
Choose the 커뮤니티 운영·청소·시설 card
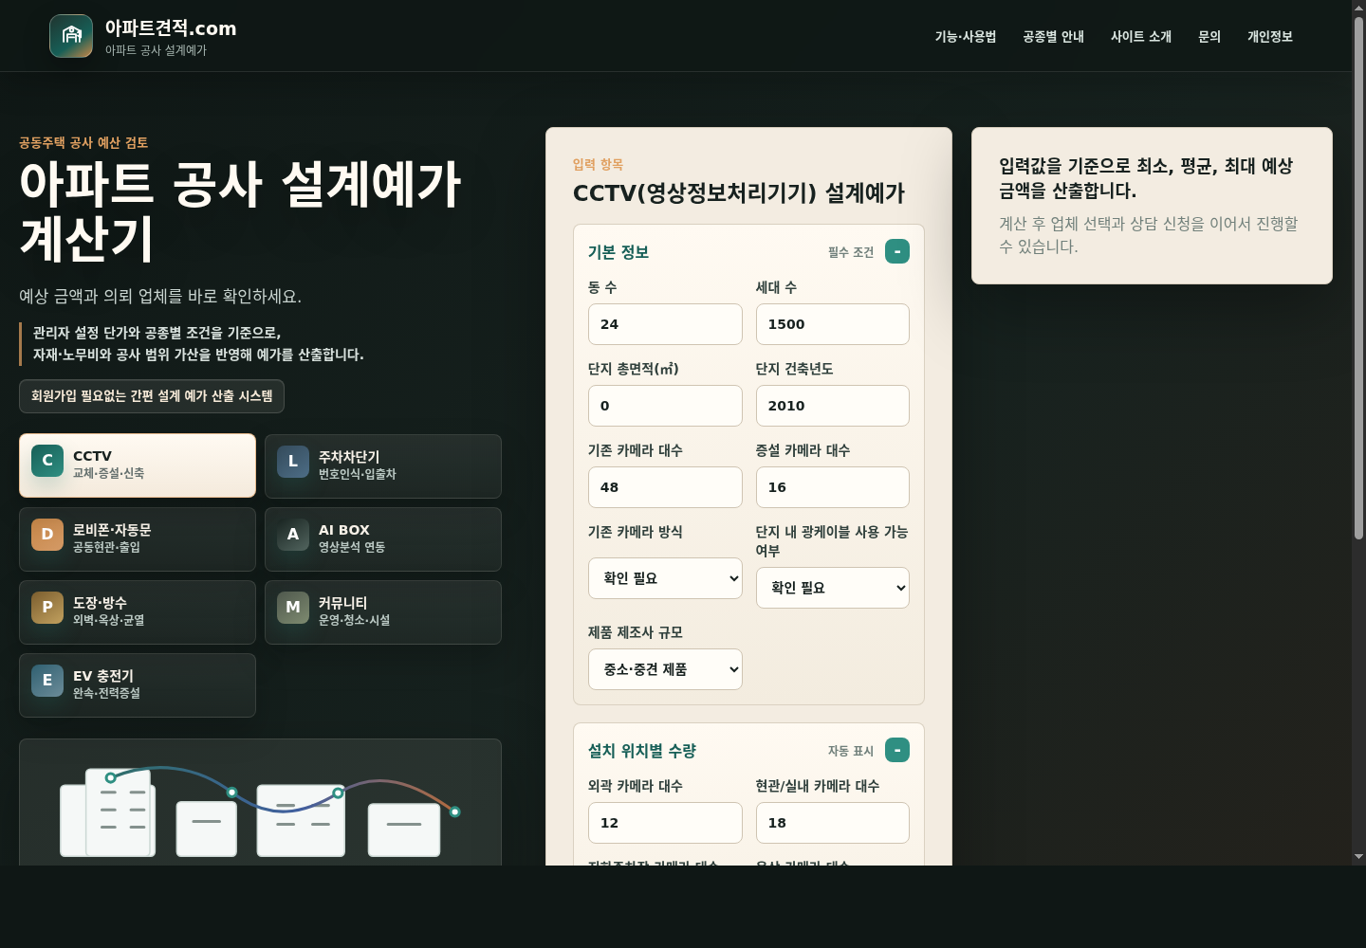(x=383, y=612)
